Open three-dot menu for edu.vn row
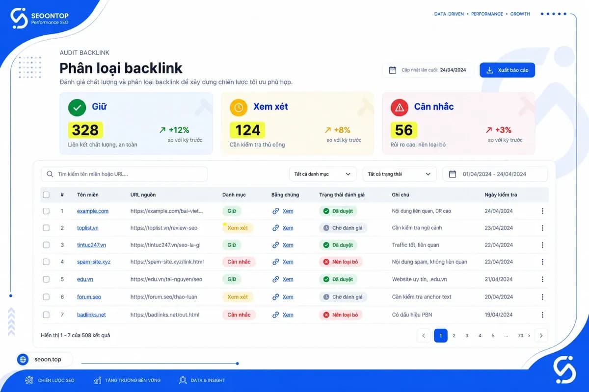This screenshot has width=589, height=392. coord(542,279)
